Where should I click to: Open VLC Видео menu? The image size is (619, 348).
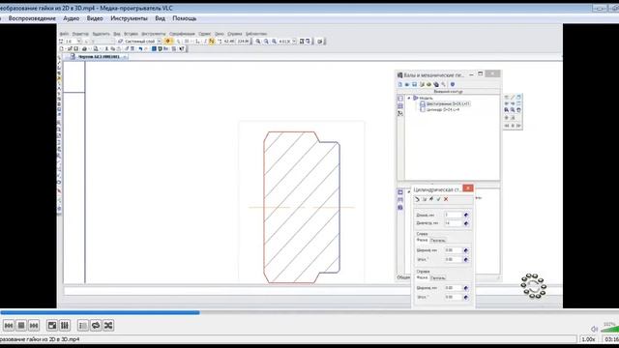(95, 18)
